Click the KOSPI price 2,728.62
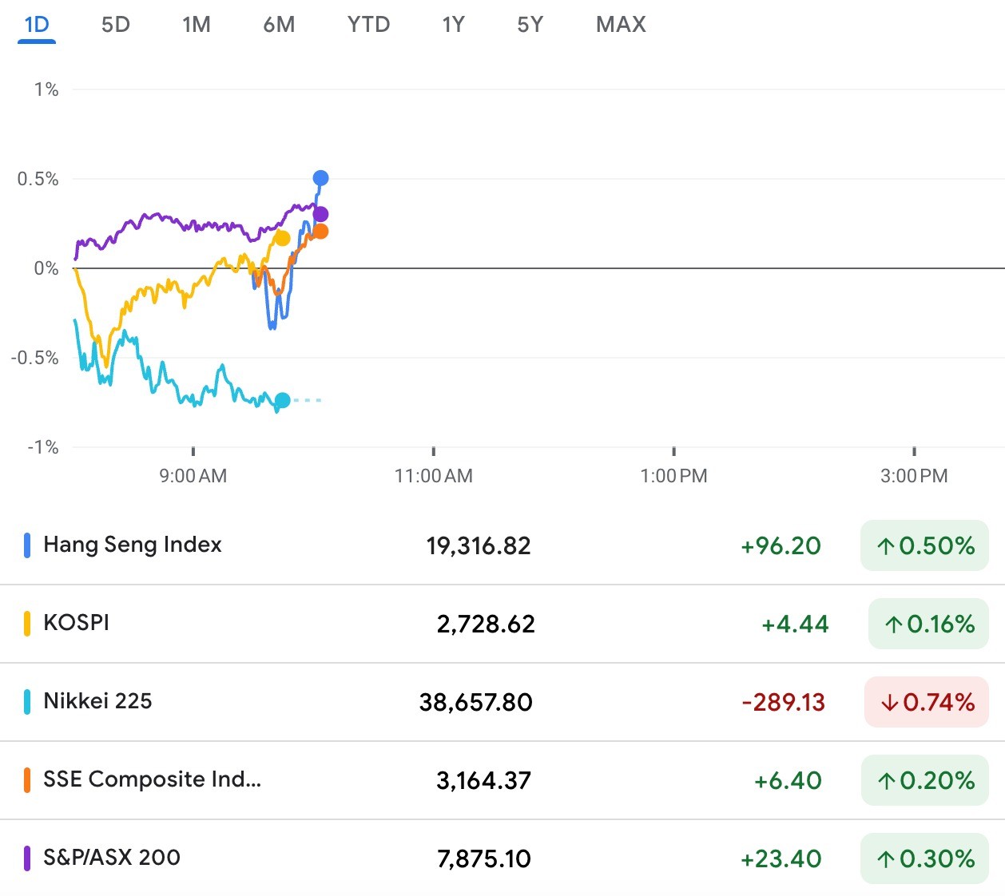The width and height of the screenshot is (1005, 896). coord(486,624)
